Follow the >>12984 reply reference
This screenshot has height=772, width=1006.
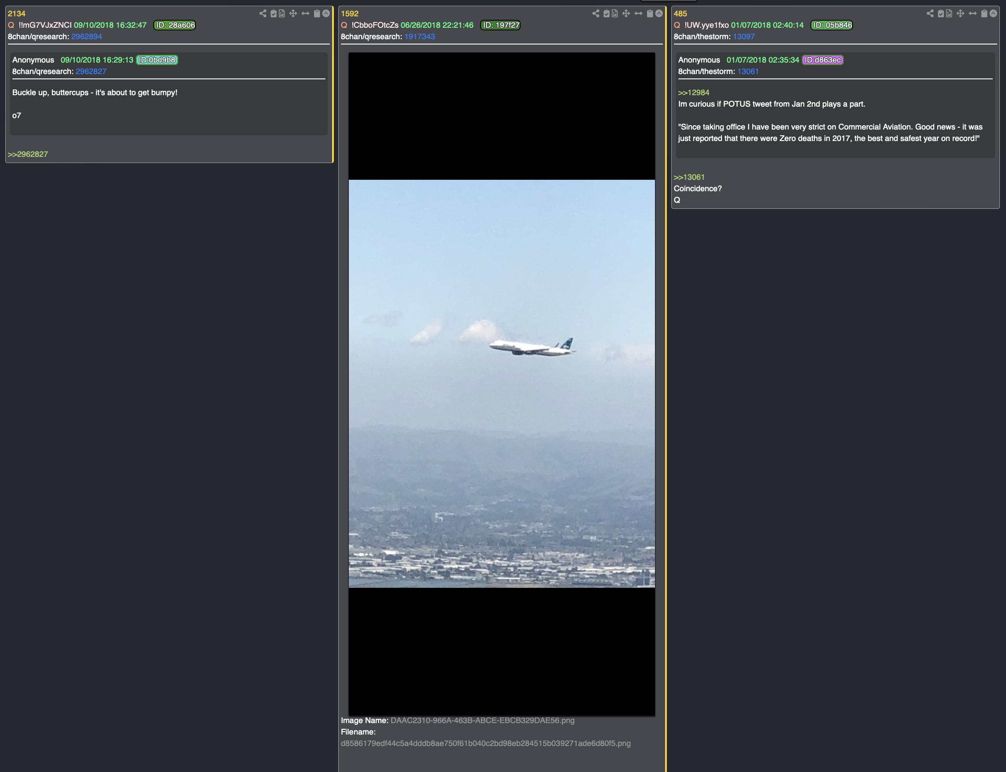[x=694, y=93]
